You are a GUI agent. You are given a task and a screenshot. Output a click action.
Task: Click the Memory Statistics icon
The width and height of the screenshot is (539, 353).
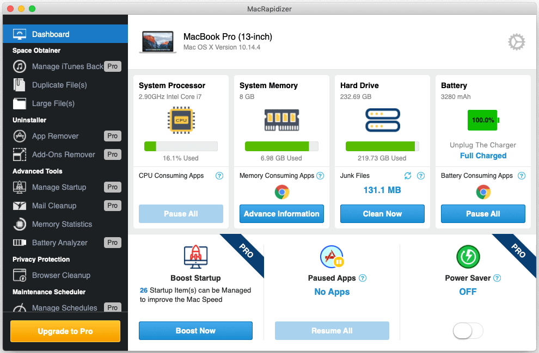coord(20,224)
